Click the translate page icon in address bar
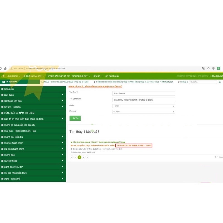Image resolution: width=223 pixels, height=223 pixels. 203,68
